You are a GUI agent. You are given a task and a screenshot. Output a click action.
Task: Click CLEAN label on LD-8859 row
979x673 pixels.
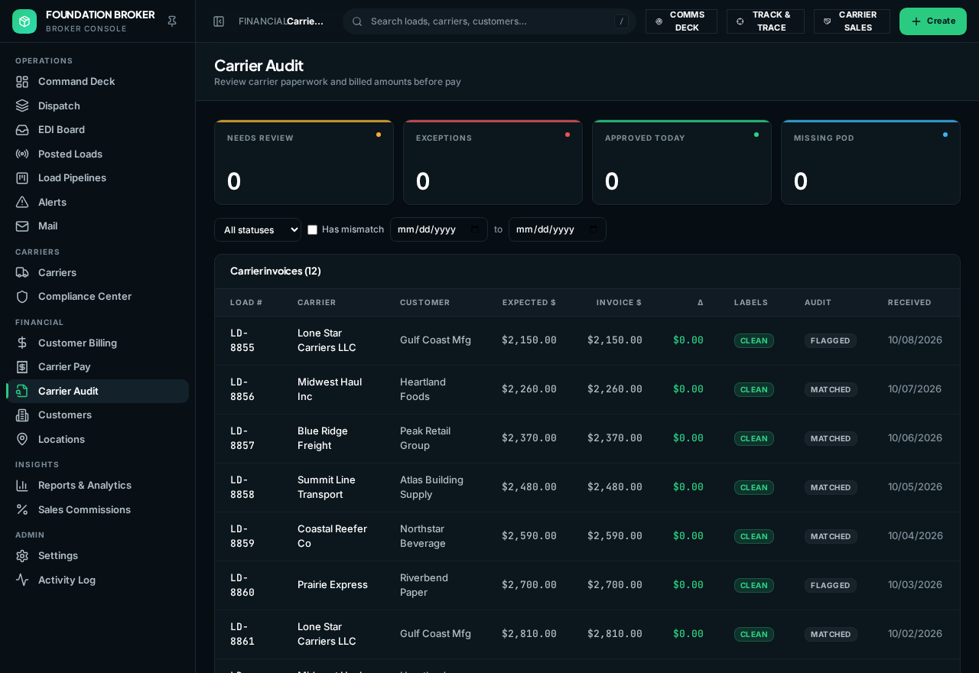[x=754, y=536]
